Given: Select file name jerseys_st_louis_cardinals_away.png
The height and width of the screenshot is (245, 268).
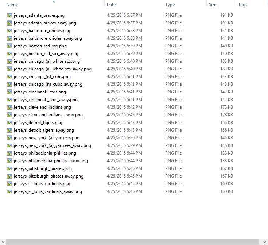Looking at the screenshot, I should (48, 191).
